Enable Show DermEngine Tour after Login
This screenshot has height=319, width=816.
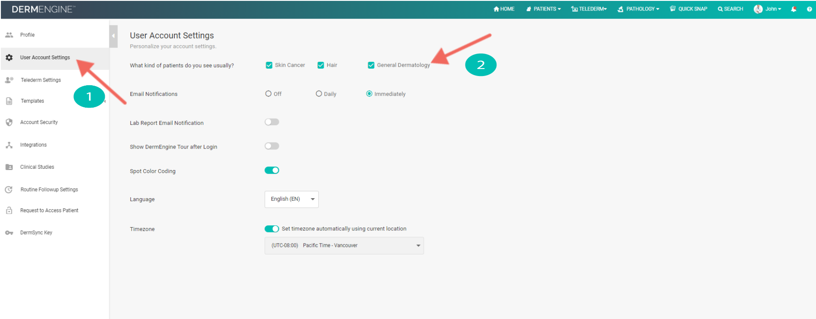pyautogui.click(x=272, y=146)
